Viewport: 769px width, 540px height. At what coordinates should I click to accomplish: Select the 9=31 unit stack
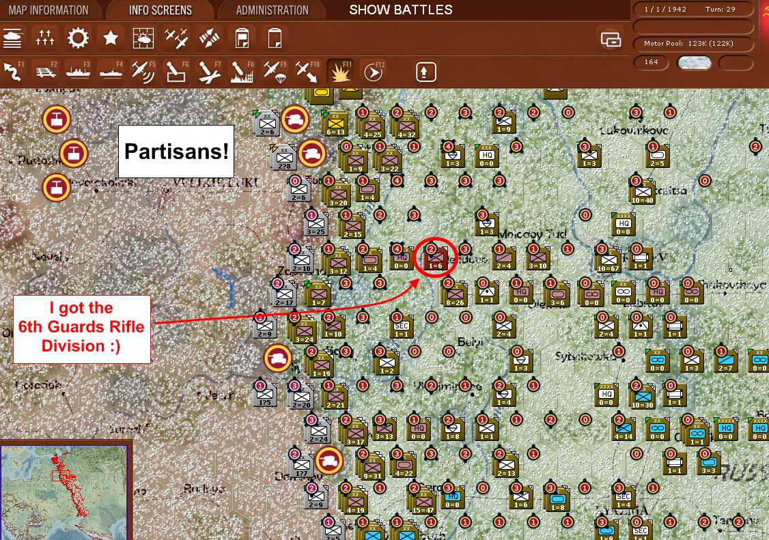372,466
